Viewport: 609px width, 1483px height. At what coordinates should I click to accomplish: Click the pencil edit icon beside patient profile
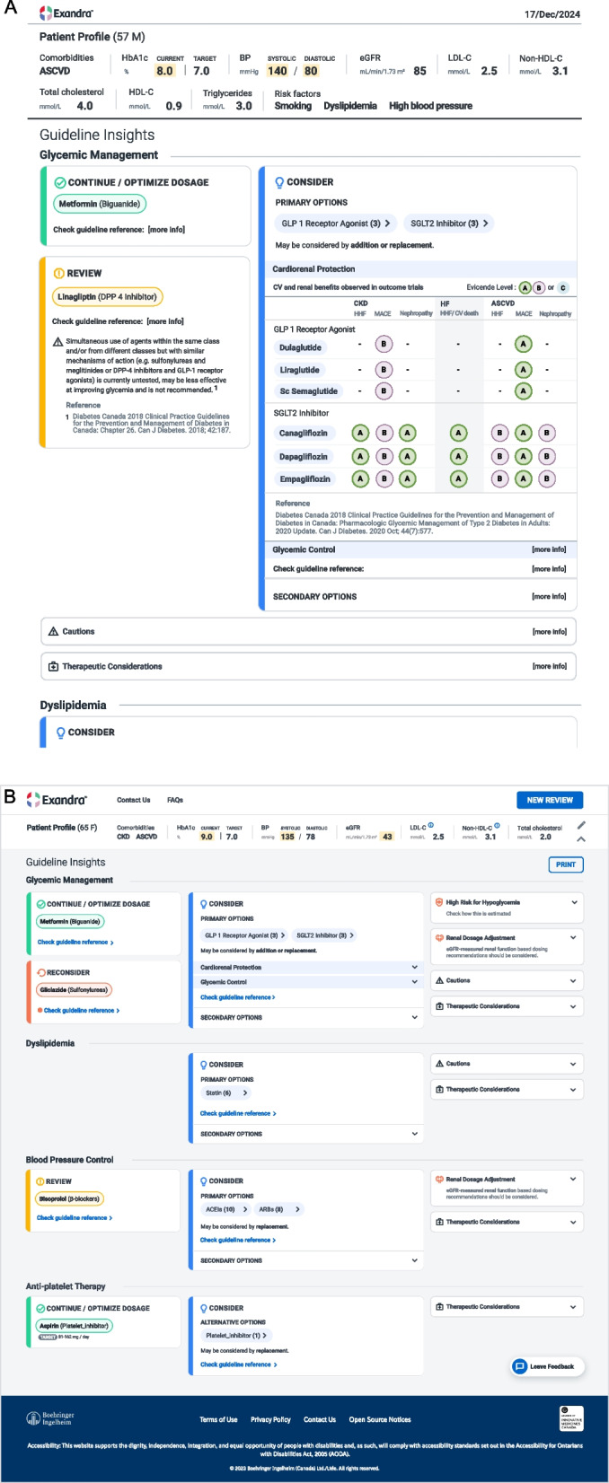pyautogui.click(x=581, y=825)
